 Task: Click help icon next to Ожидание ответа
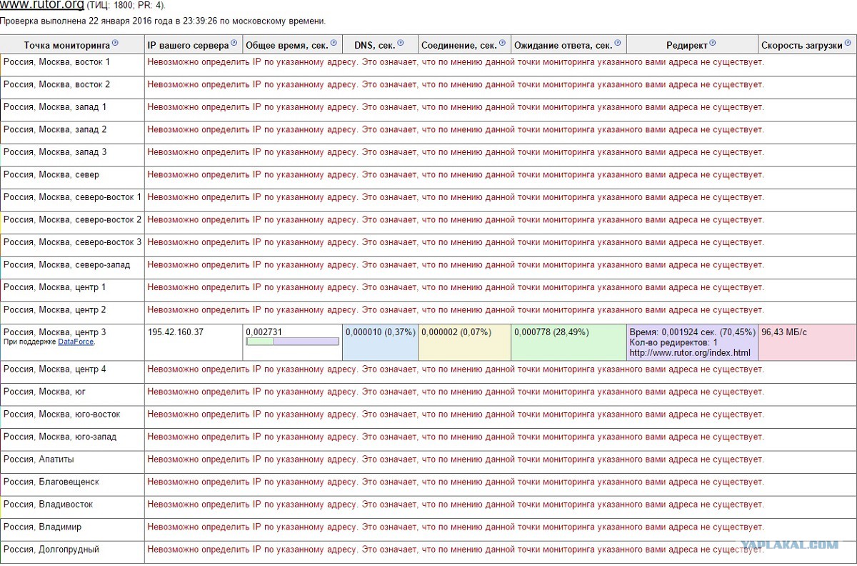[x=618, y=44]
